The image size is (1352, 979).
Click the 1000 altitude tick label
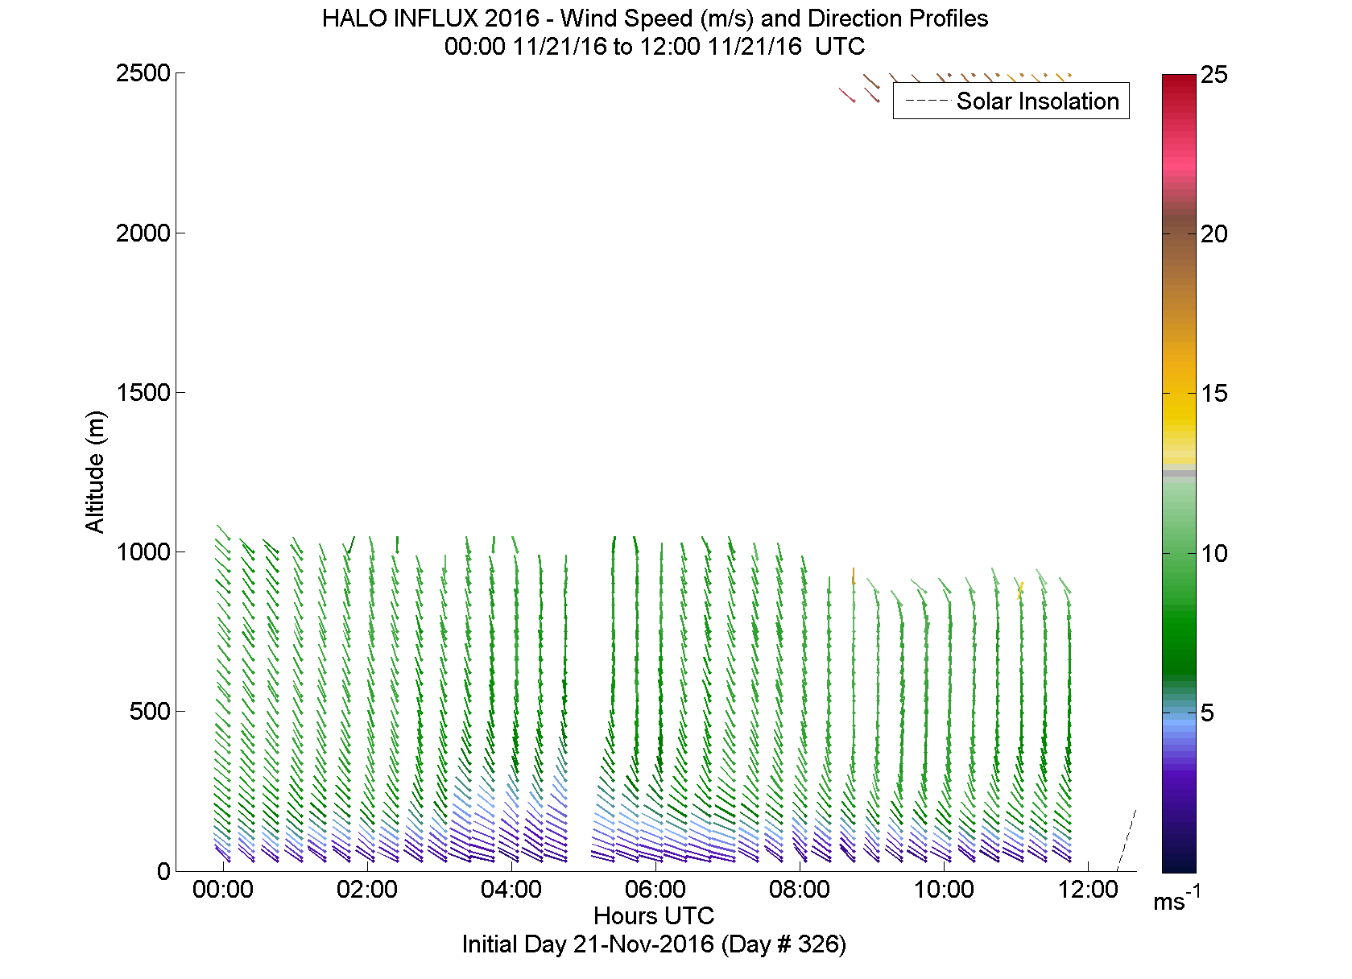(x=143, y=552)
